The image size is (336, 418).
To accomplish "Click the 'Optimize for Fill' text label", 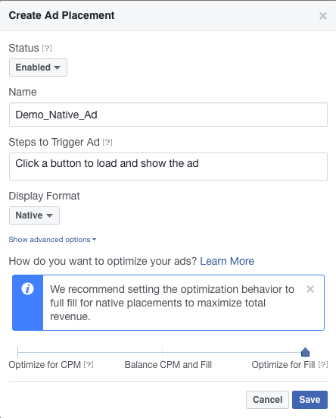I will point(283,365).
